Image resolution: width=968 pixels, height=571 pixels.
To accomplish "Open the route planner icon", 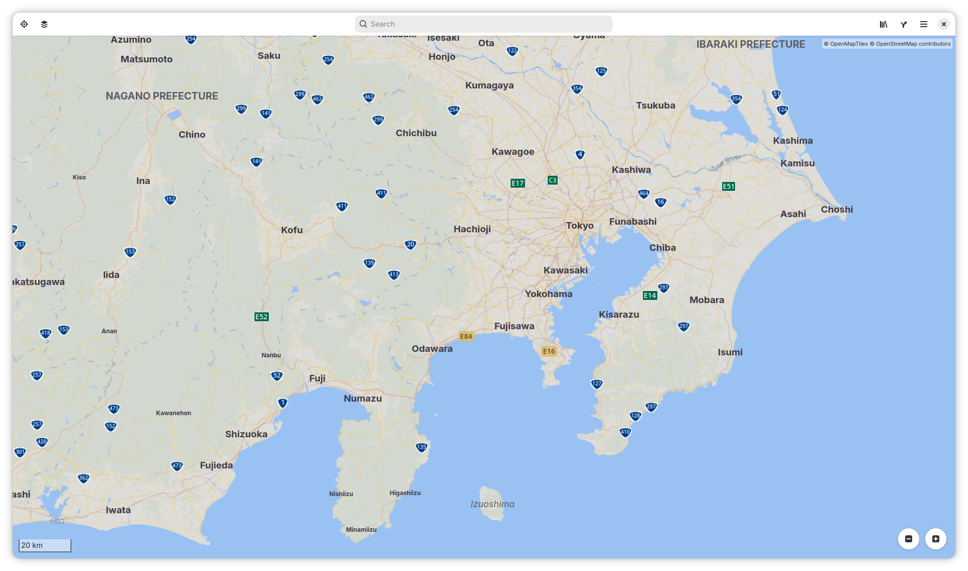I will [904, 24].
